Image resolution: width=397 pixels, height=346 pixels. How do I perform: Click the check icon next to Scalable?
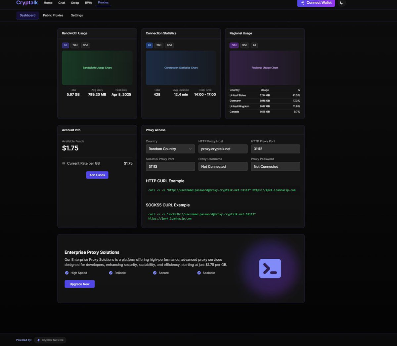pos(199,273)
